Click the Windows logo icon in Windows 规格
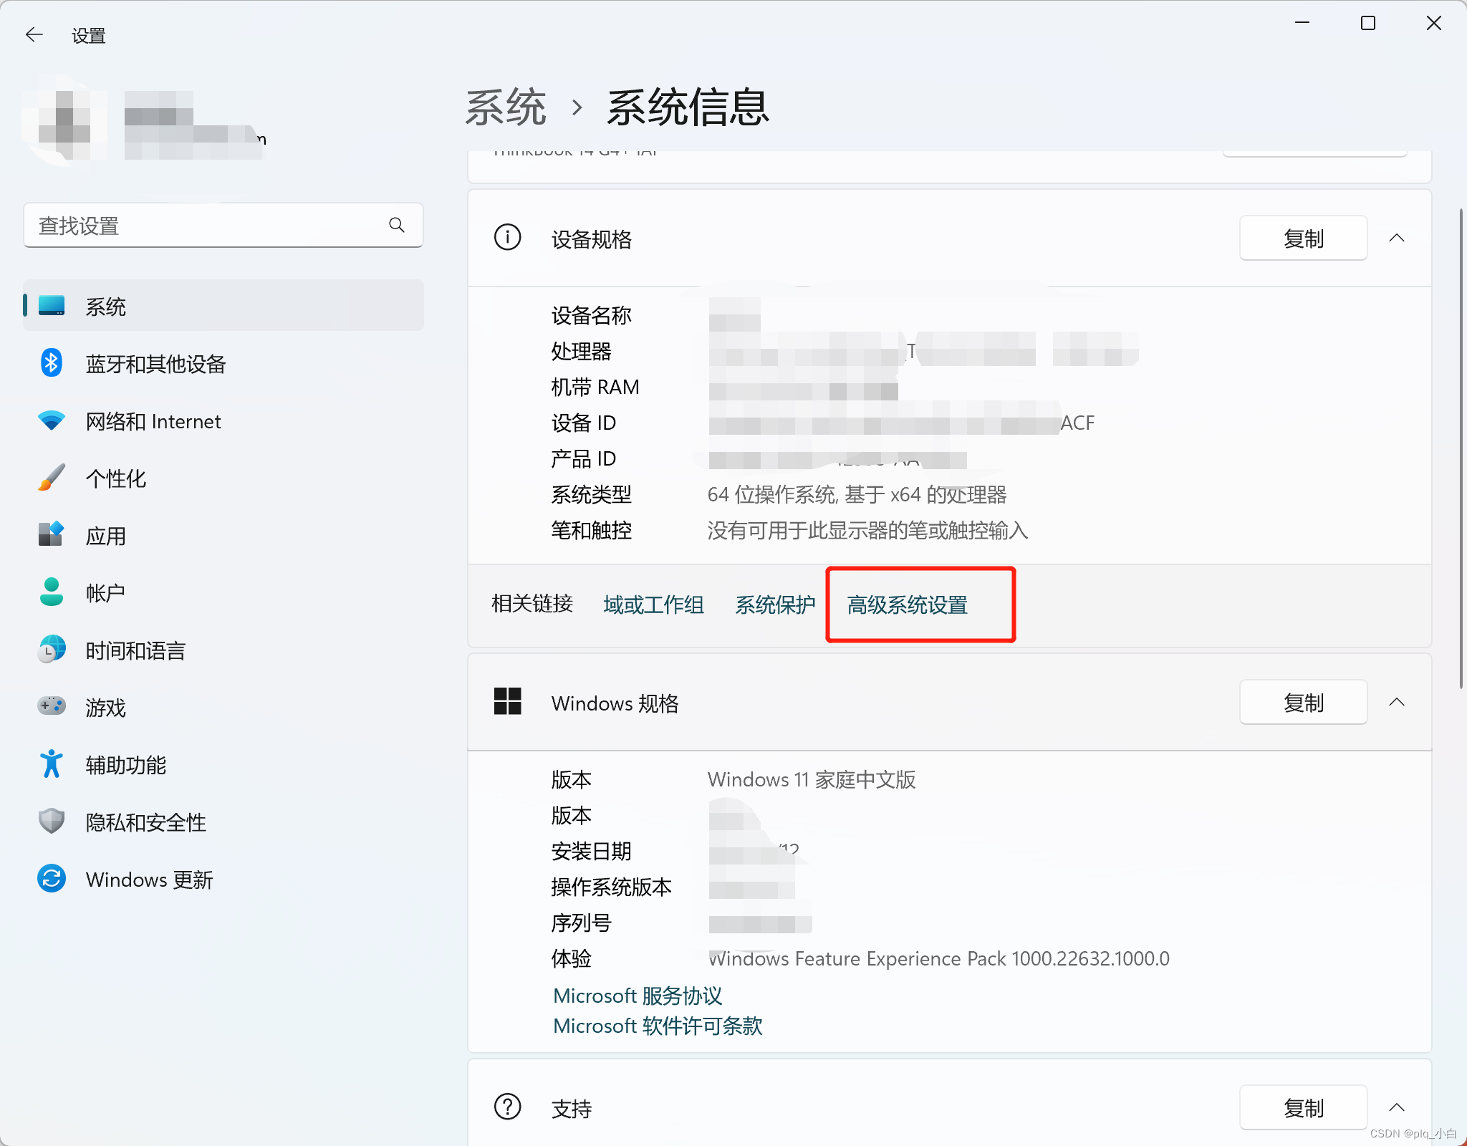The width and height of the screenshot is (1467, 1146). click(x=508, y=701)
